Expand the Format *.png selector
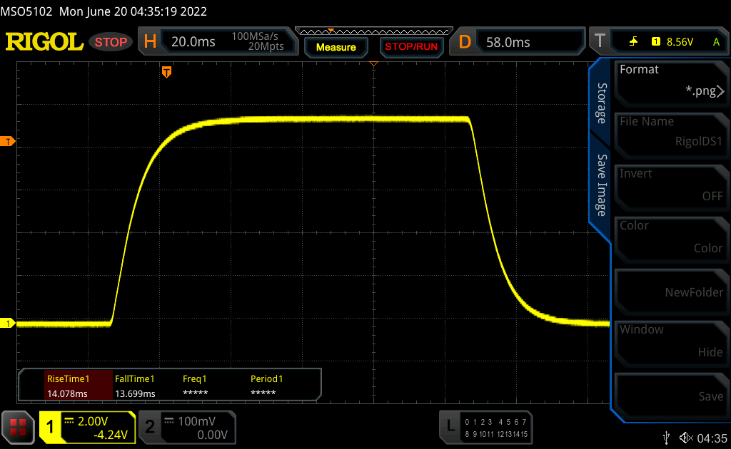 670,81
